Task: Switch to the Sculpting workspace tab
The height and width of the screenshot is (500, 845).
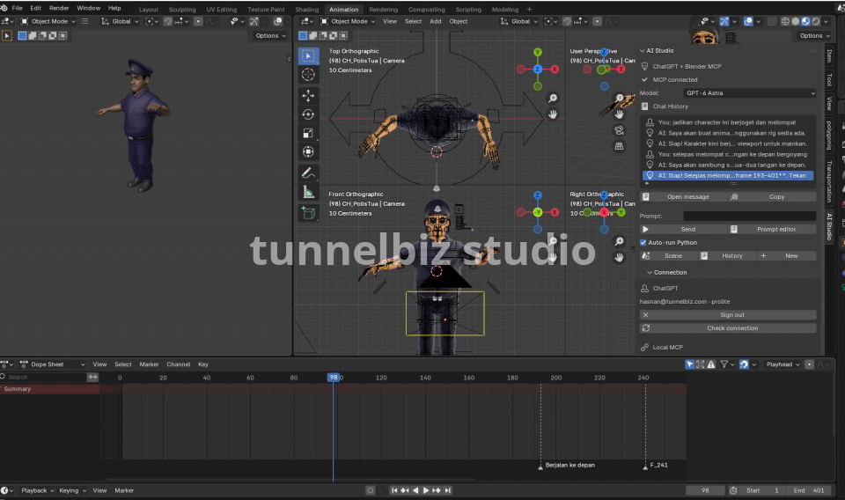Action: coord(182,9)
